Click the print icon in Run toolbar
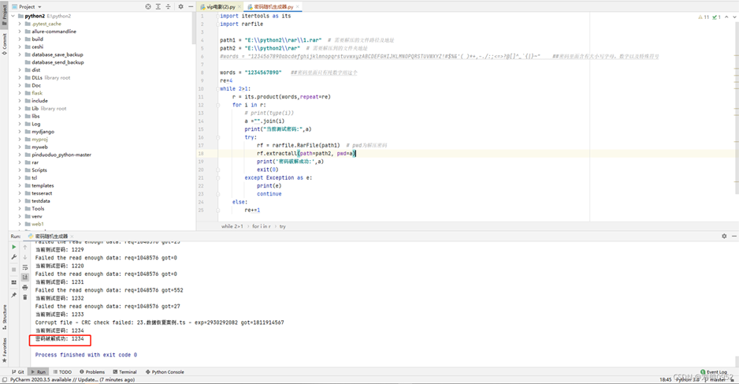739x384 pixels. (x=25, y=288)
